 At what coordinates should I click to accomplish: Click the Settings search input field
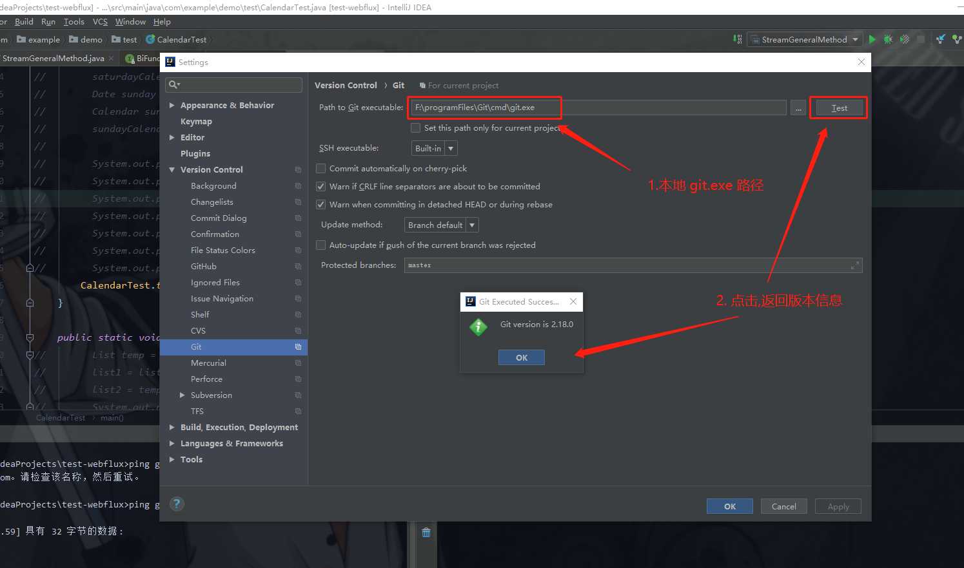[234, 84]
